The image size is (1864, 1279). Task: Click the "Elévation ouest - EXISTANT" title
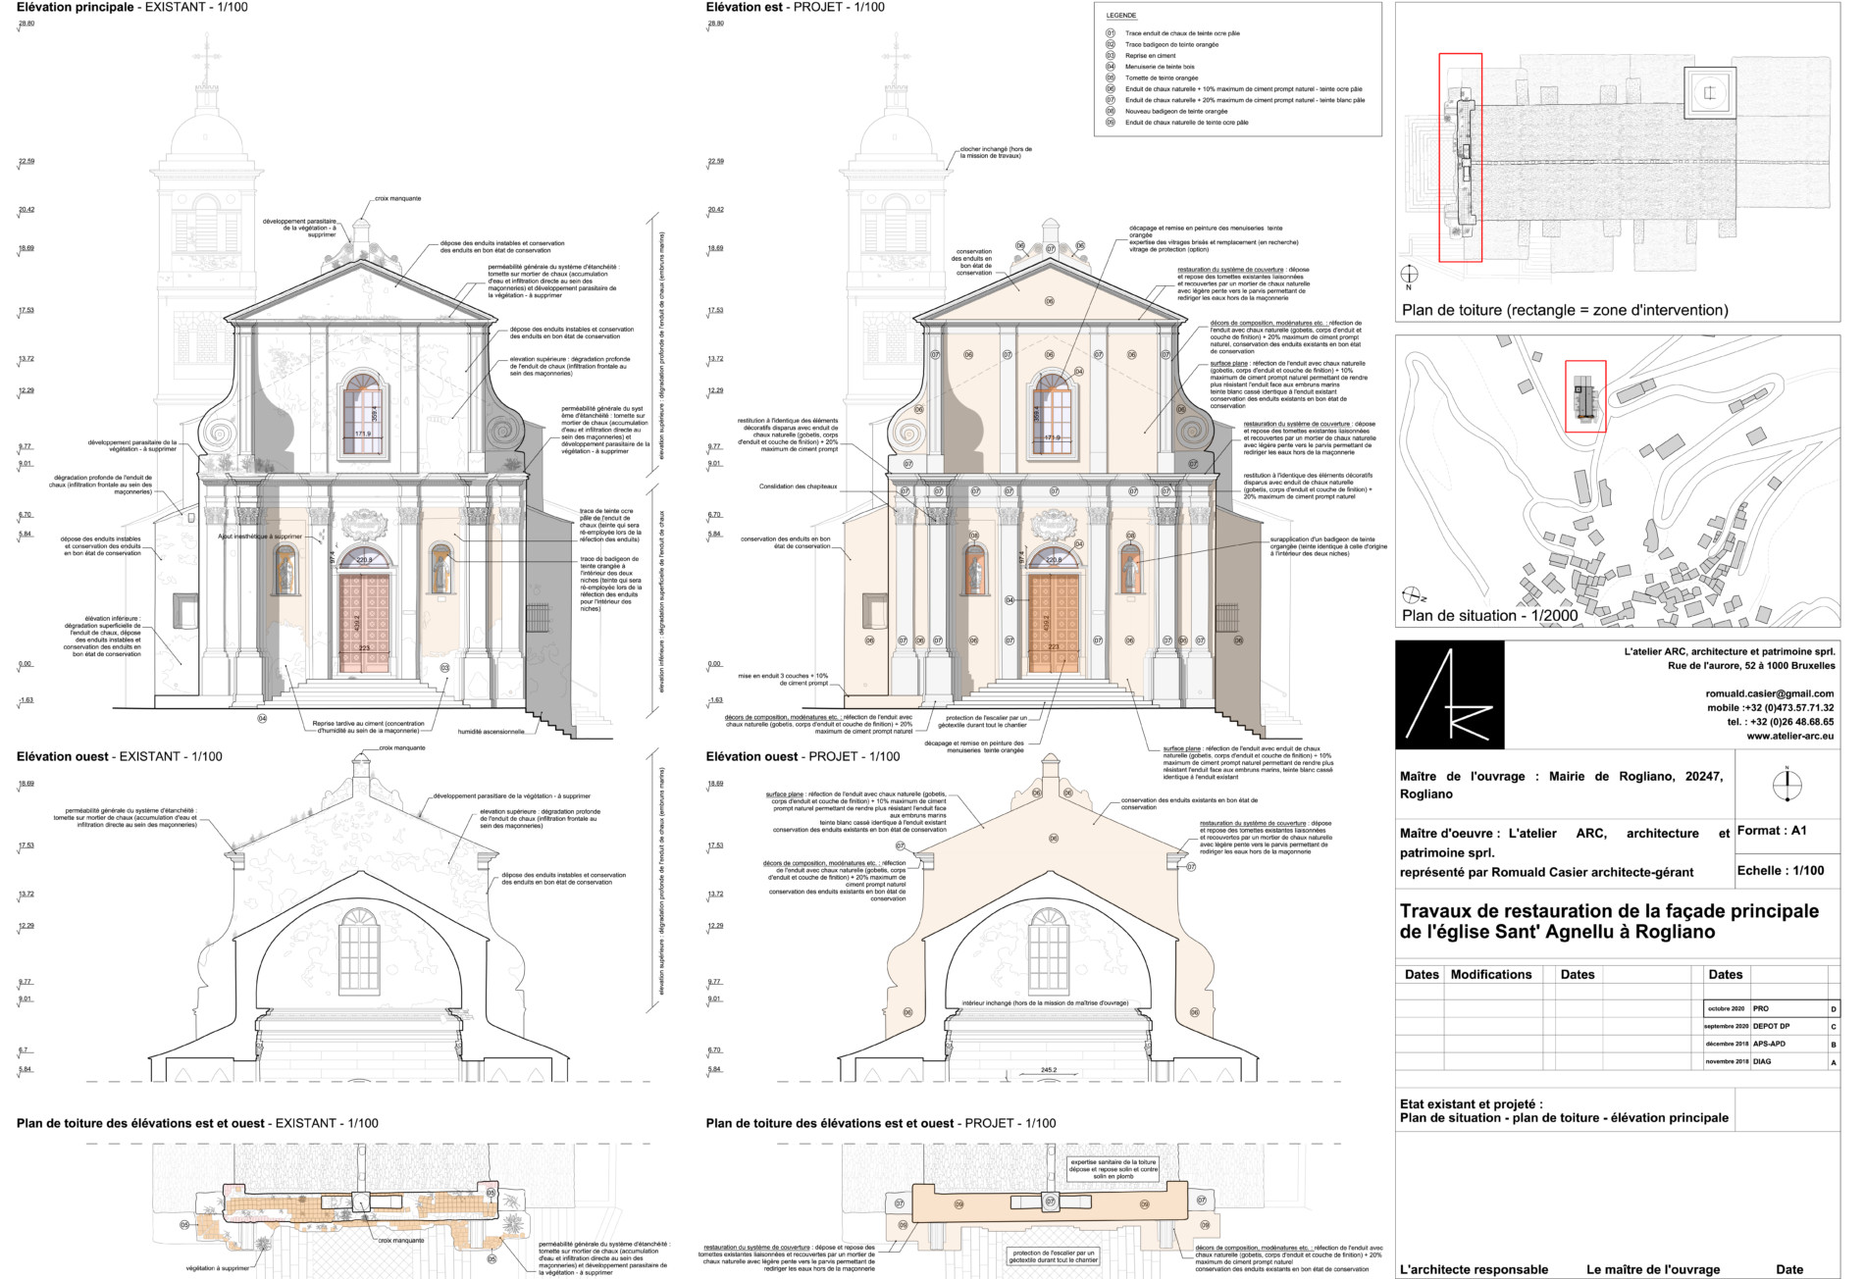[x=119, y=756]
